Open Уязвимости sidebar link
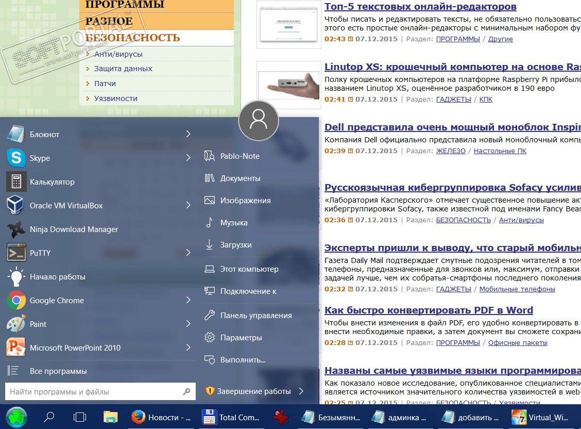 click(x=115, y=98)
